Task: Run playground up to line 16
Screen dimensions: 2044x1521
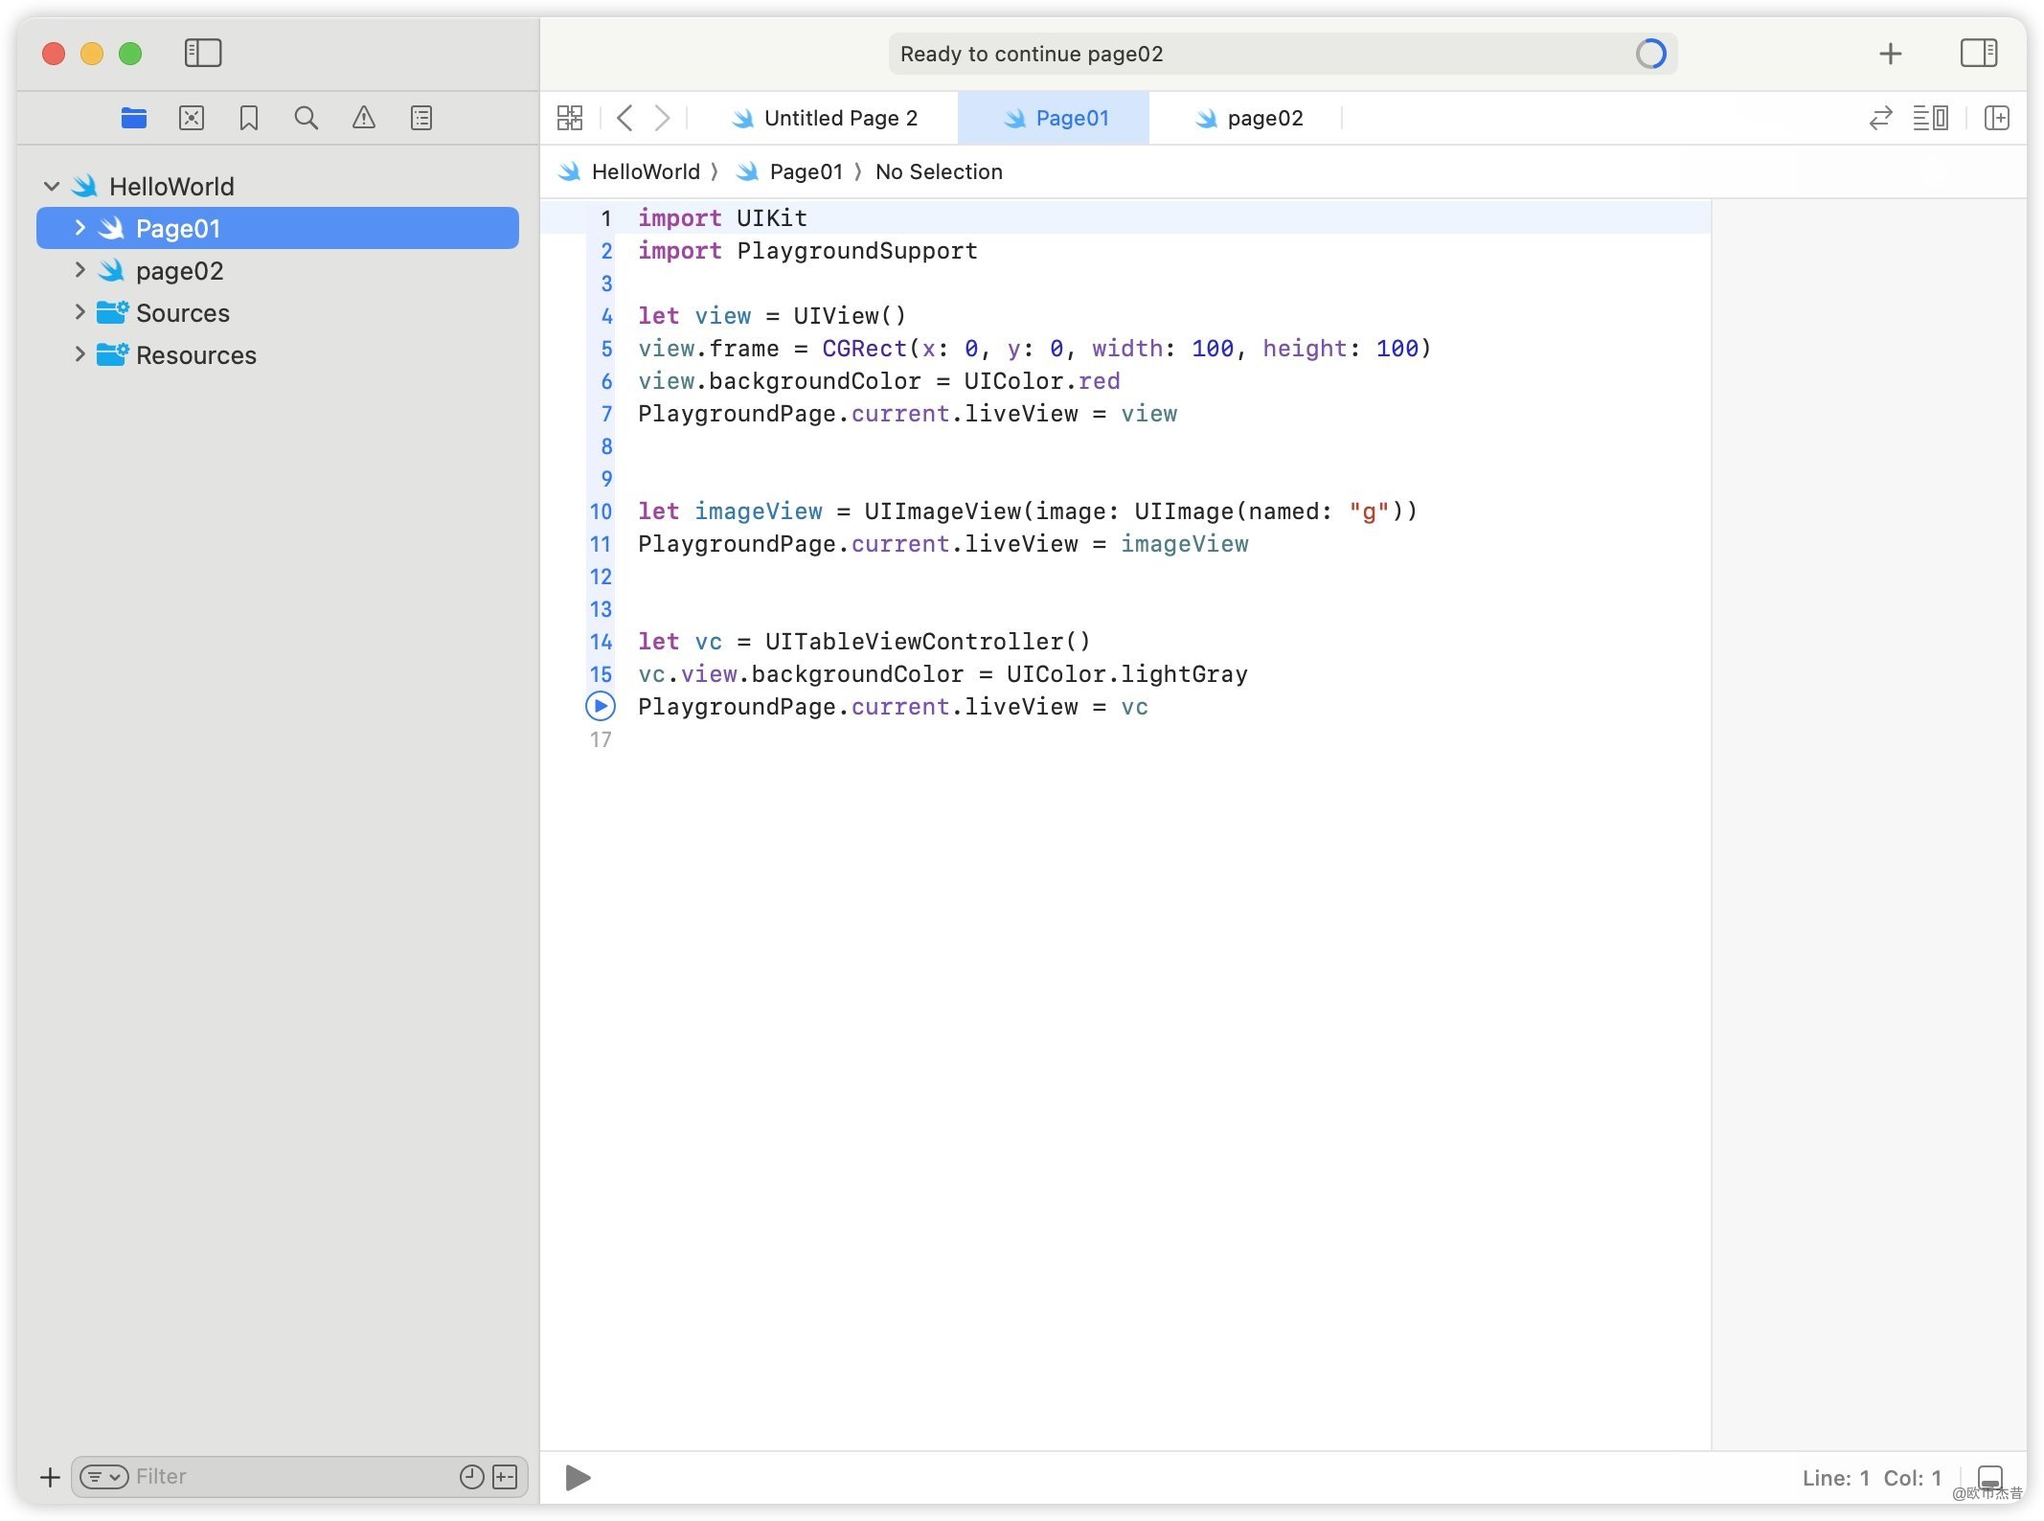Action: (601, 707)
